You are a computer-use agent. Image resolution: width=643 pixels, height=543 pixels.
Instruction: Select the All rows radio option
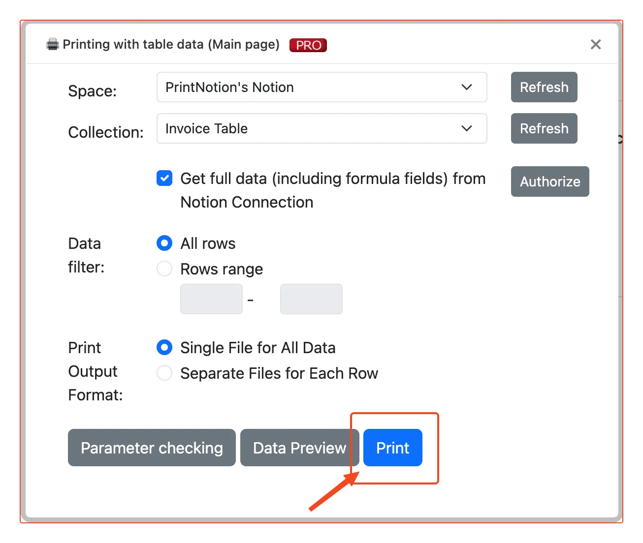pos(164,243)
